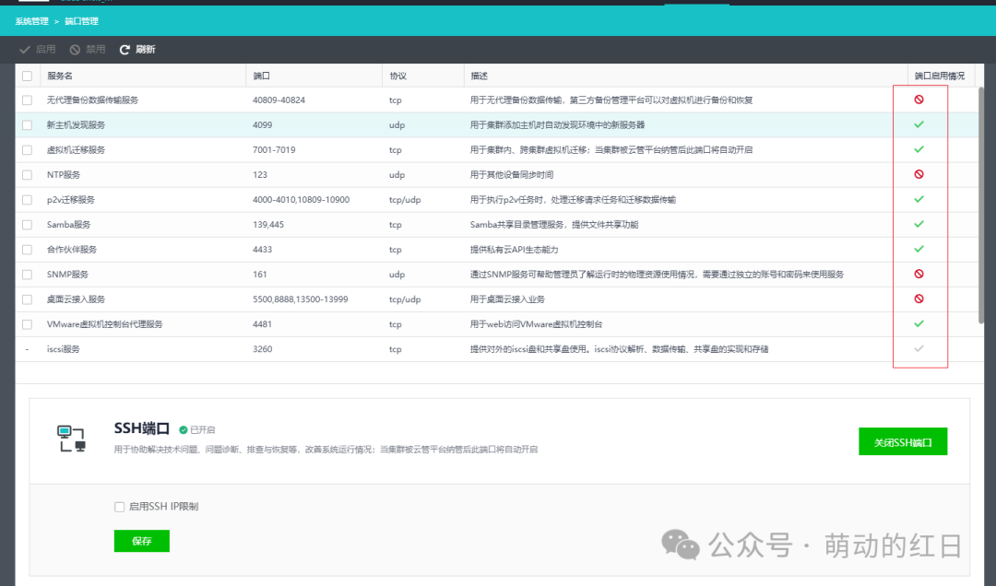Tick the select-all checkbox in table header
Screen dimensions: 996x586
tap(27, 76)
